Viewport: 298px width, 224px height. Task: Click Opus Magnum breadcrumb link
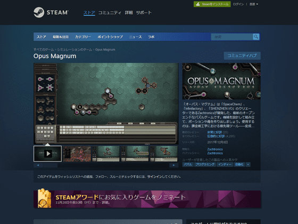105,50
